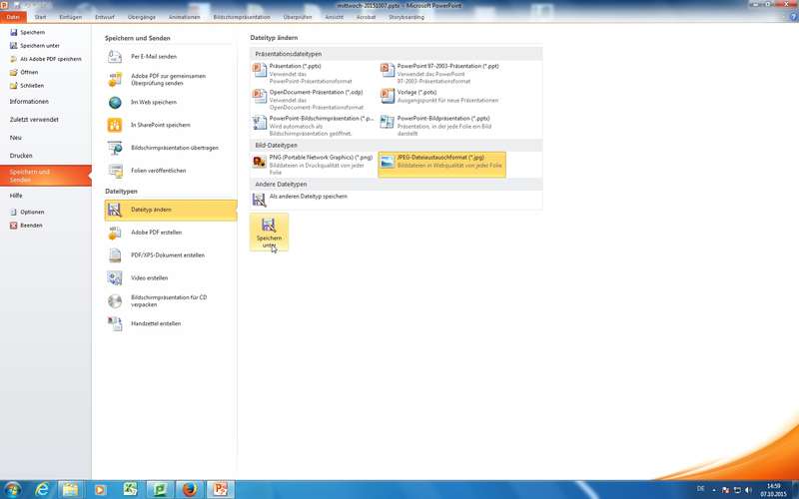The width and height of the screenshot is (799, 499).
Task: Click the DE language indicator
Action: pyautogui.click(x=701, y=489)
